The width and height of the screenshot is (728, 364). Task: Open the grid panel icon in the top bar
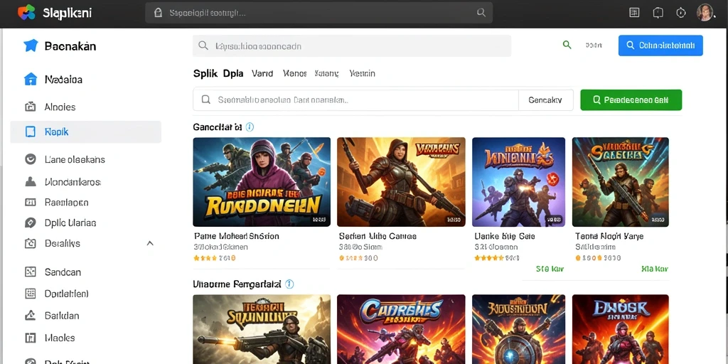coord(634,13)
